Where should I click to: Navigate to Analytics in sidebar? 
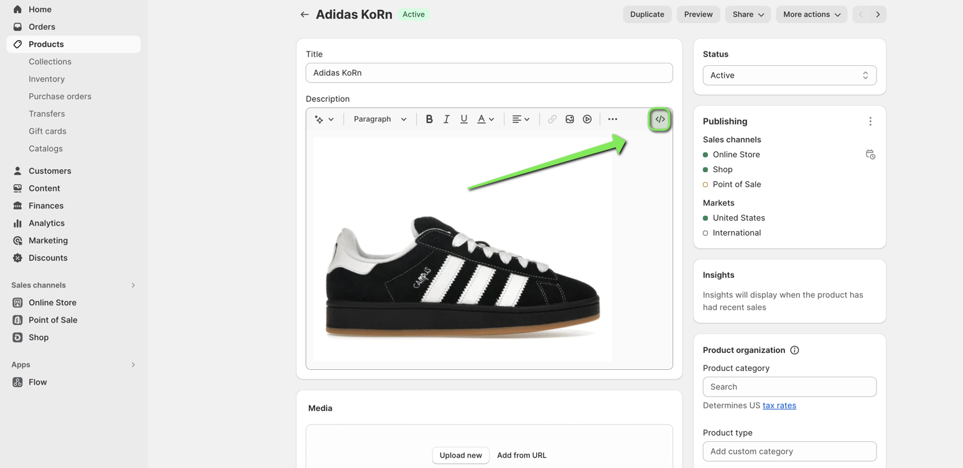click(47, 223)
